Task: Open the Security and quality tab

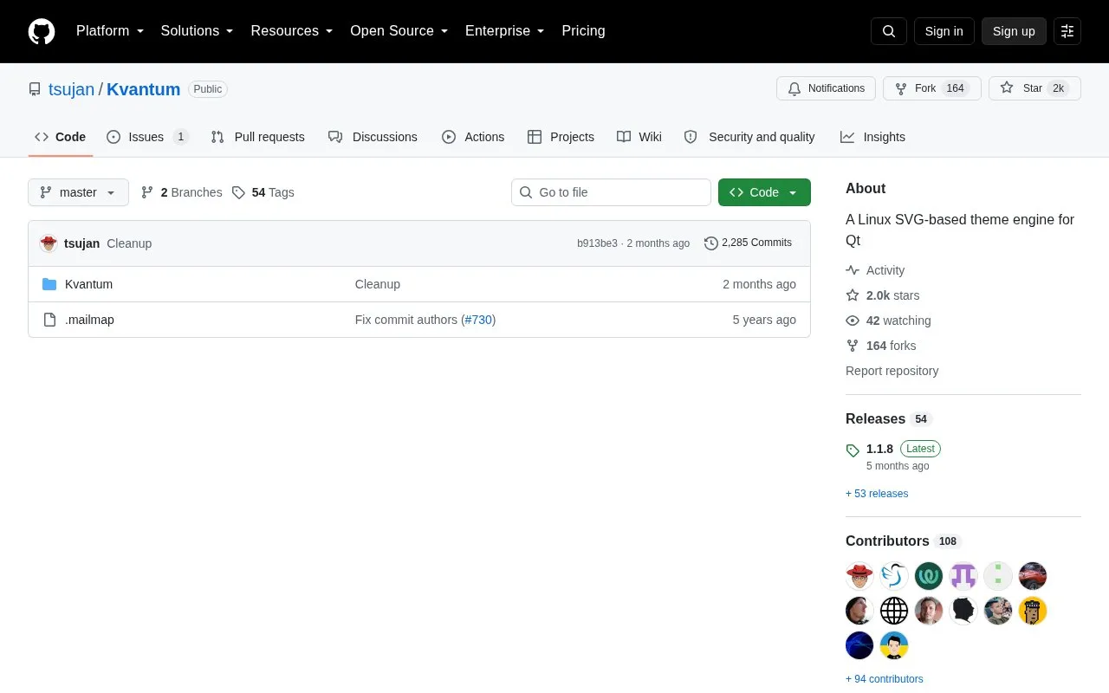Action: click(749, 137)
